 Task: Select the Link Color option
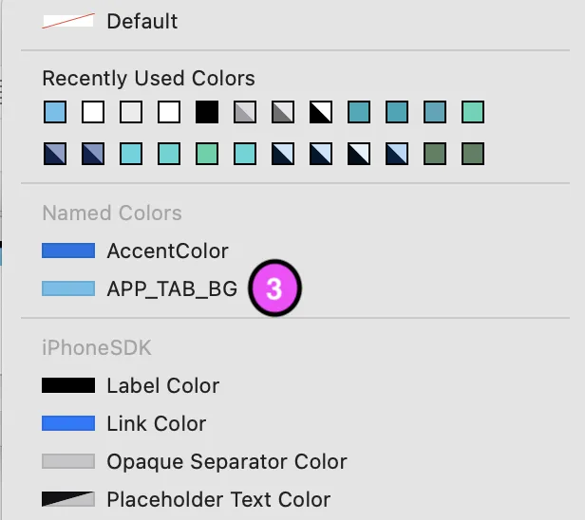(x=156, y=424)
